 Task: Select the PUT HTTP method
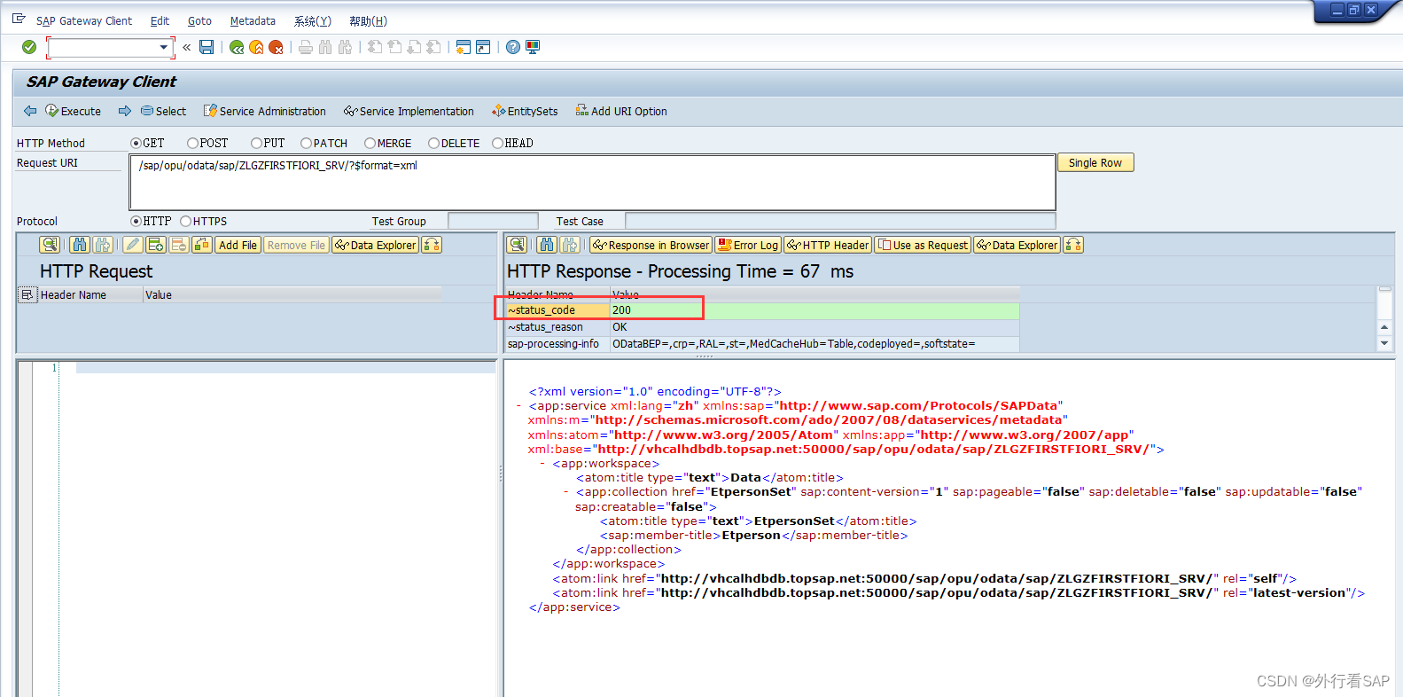(x=256, y=143)
